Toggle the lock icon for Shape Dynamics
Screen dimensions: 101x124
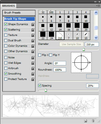click(x=33, y=24)
